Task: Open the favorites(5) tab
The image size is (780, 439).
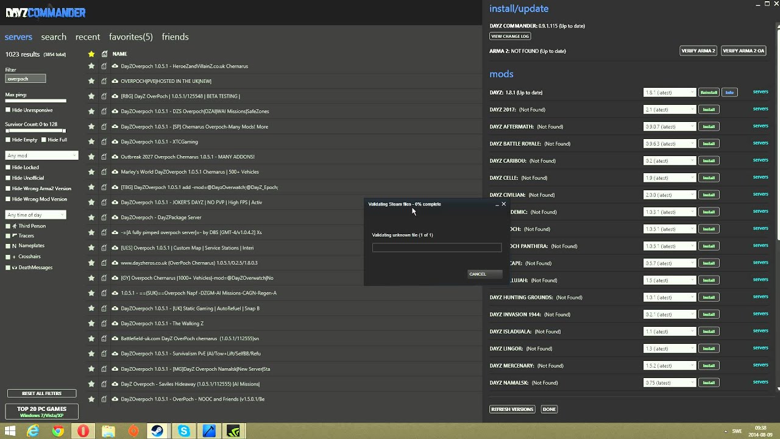Action: point(131,37)
